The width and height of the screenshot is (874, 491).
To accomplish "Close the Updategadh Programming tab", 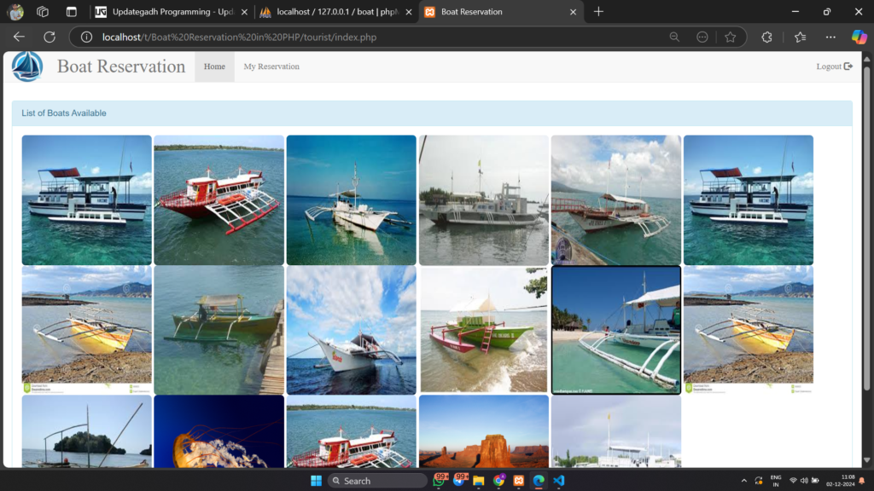I will pyautogui.click(x=244, y=12).
